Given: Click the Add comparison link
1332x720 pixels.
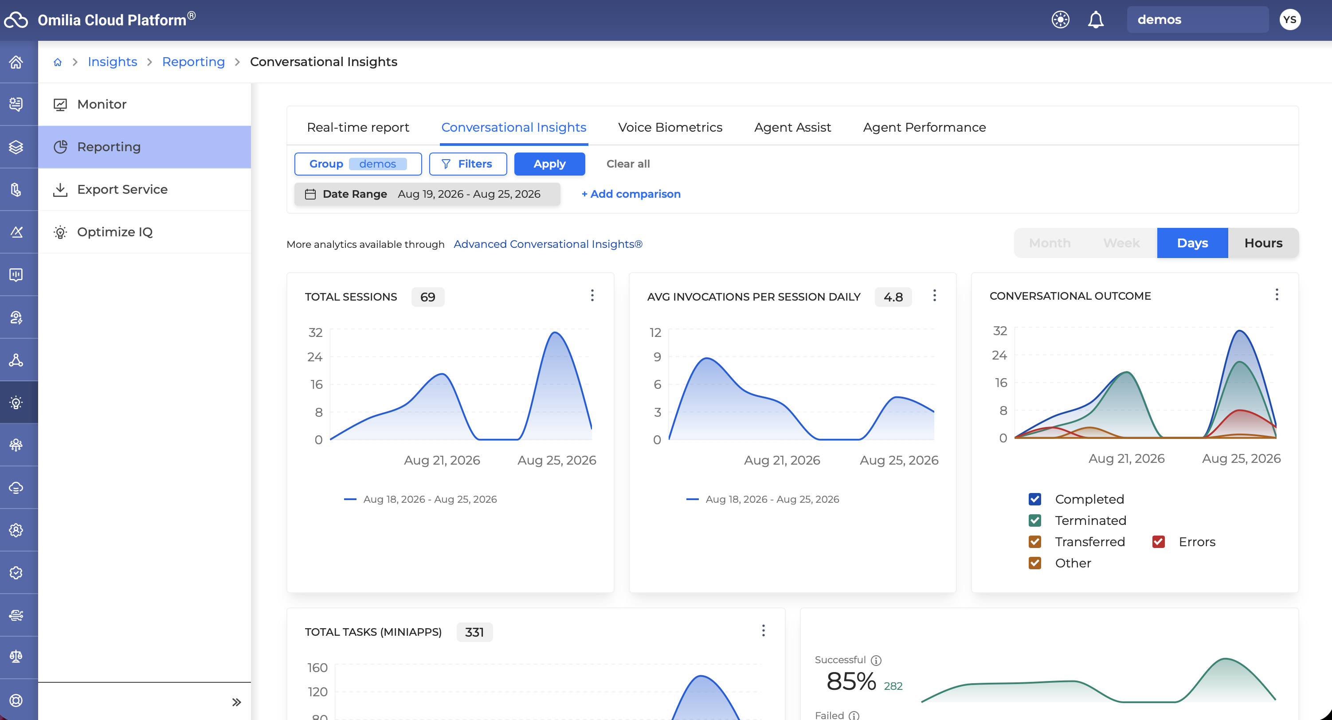Looking at the screenshot, I should [631, 194].
